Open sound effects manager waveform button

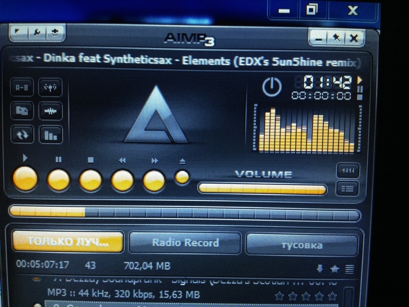pos(50,111)
